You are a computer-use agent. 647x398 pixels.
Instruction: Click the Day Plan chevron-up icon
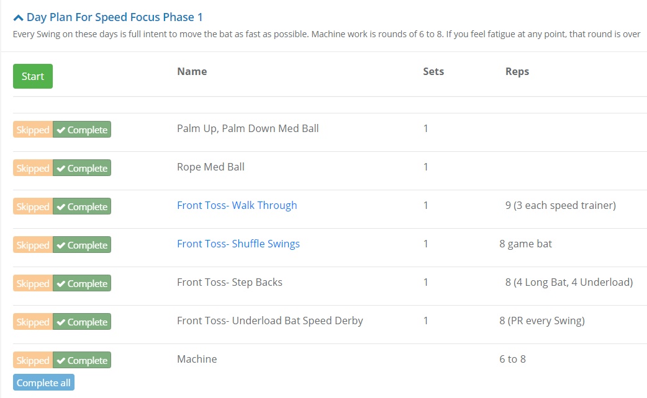[18, 18]
